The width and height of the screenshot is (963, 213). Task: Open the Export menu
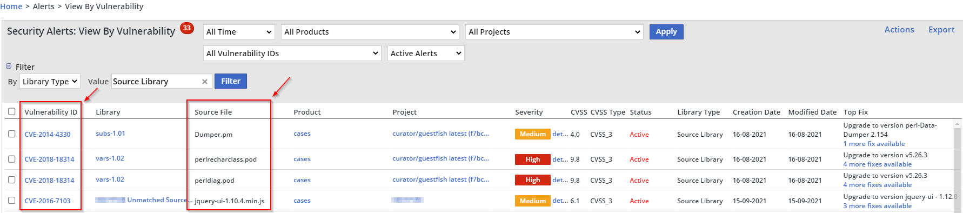pyautogui.click(x=941, y=30)
